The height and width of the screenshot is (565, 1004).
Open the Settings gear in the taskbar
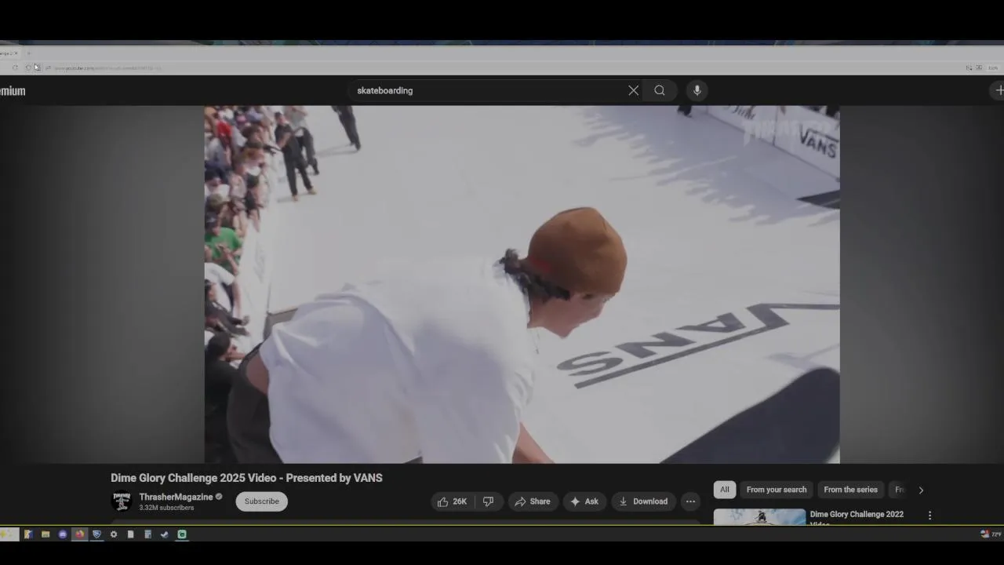(x=114, y=534)
